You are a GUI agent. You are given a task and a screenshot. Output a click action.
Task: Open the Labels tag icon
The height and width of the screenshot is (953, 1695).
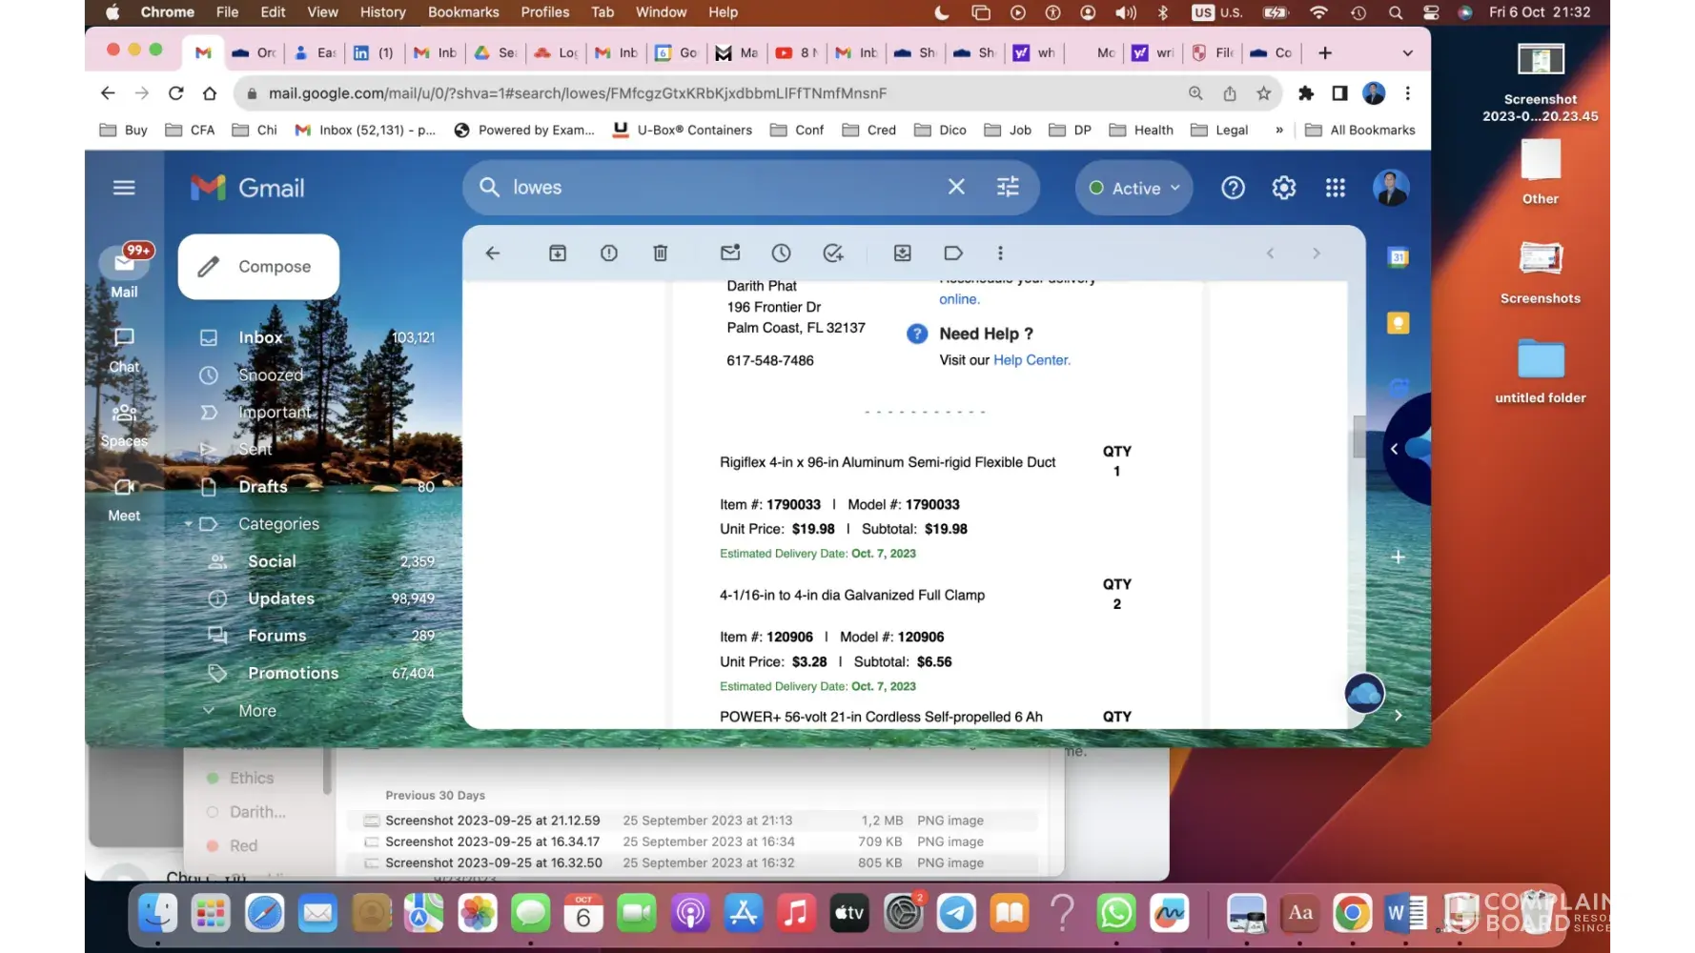pos(953,253)
